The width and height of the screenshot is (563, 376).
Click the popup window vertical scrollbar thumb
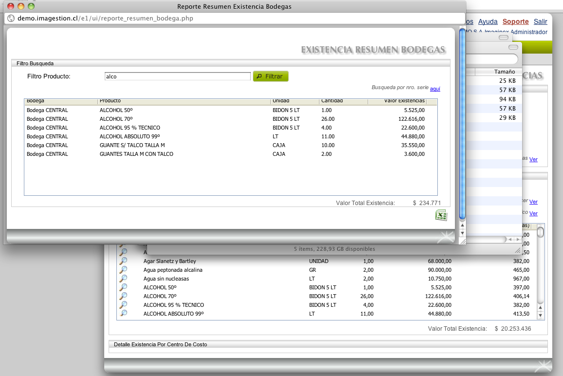tap(463, 124)
